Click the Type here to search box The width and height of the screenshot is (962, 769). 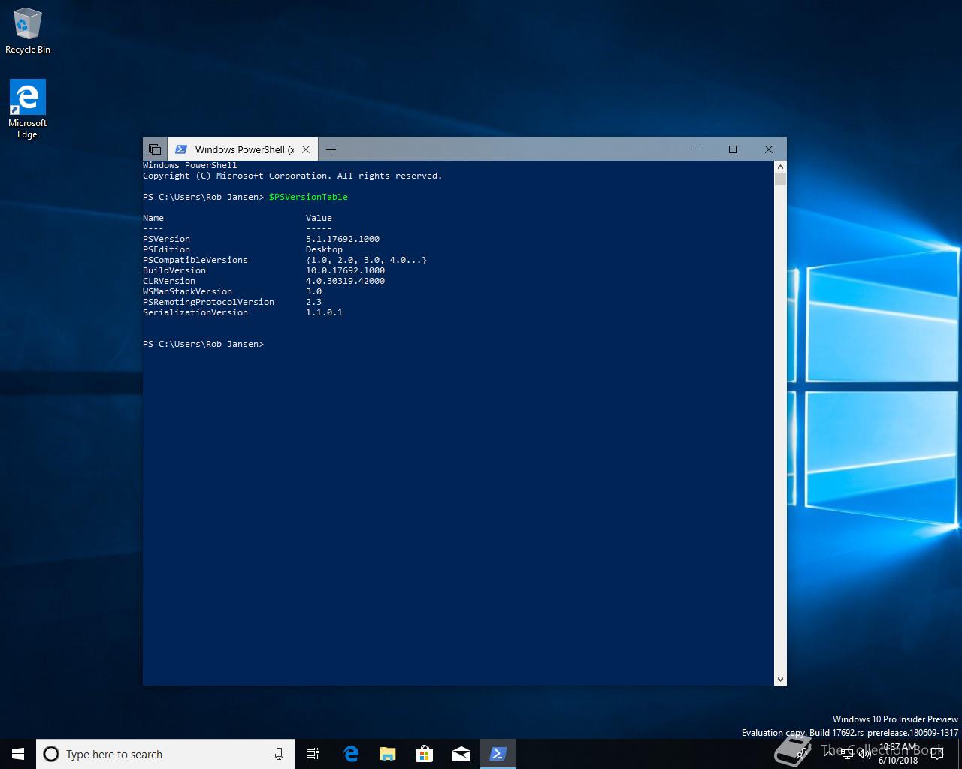click(x=164, y=754)
